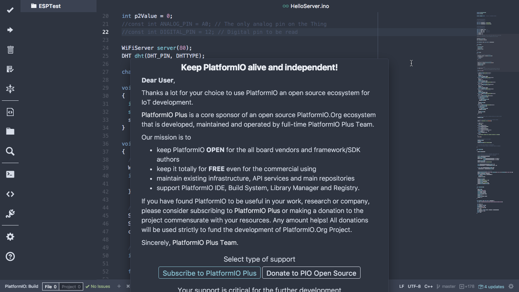Click the plus icon in the status bar

(119, 286)
